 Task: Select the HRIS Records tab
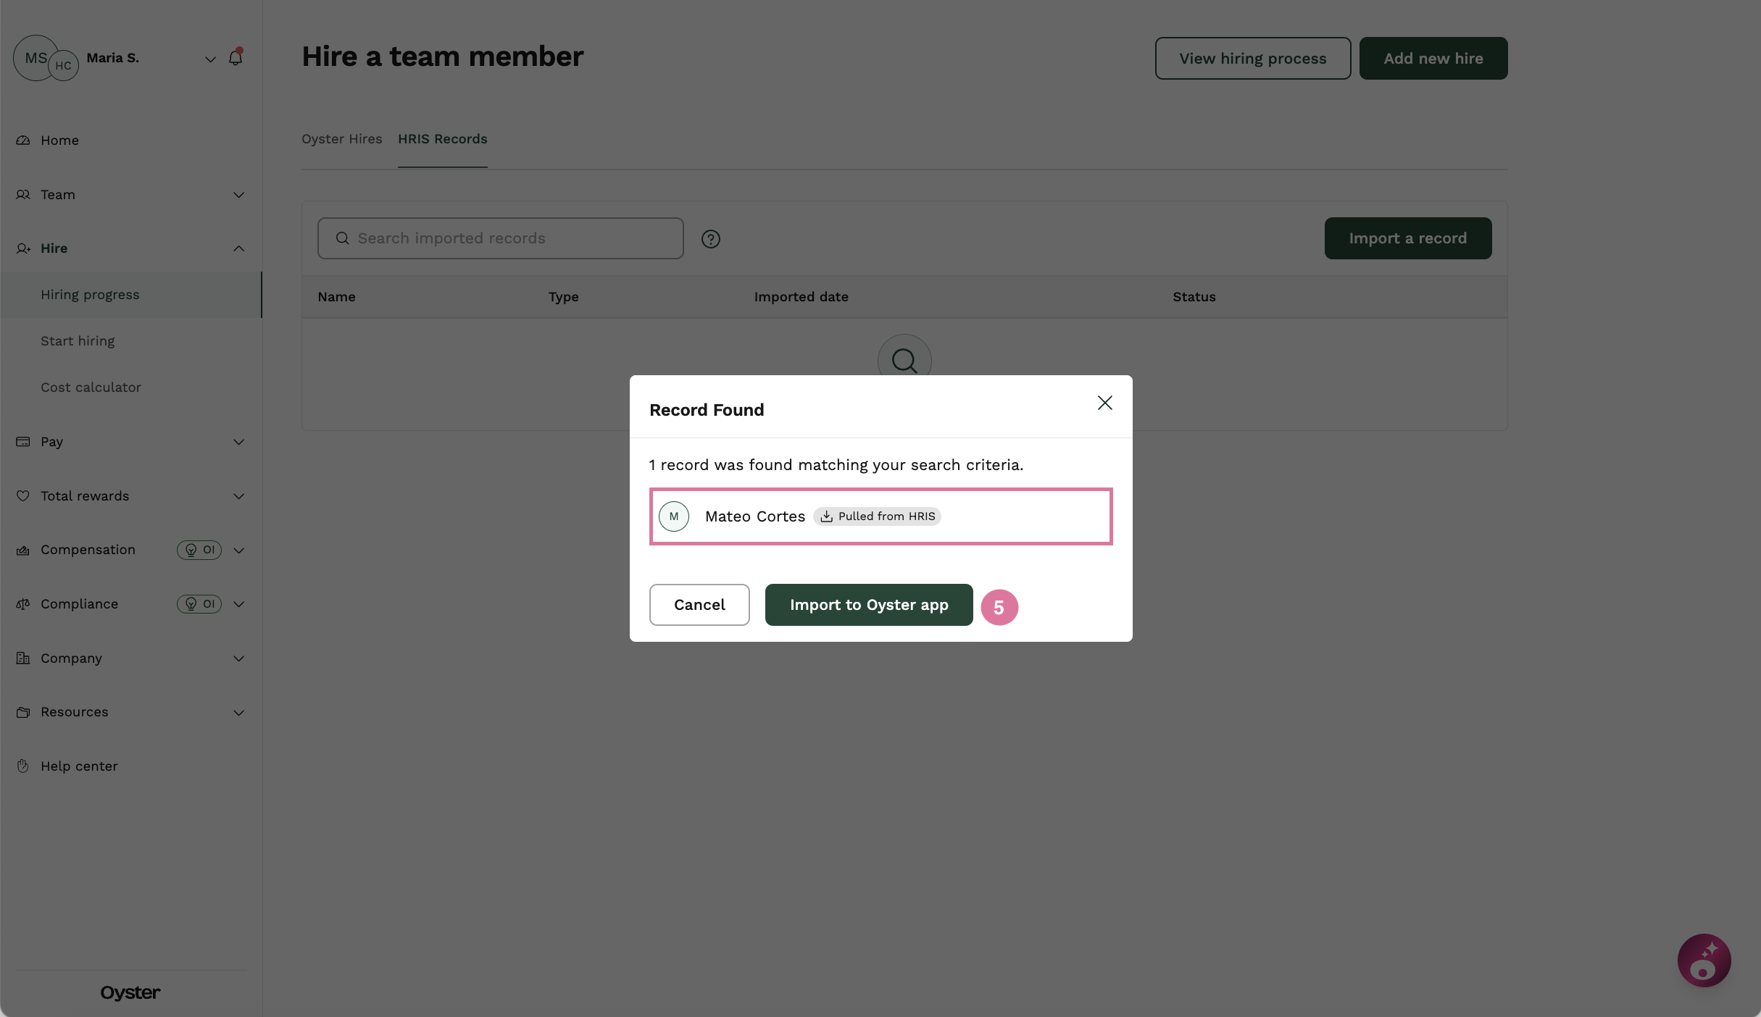(442, 139)
